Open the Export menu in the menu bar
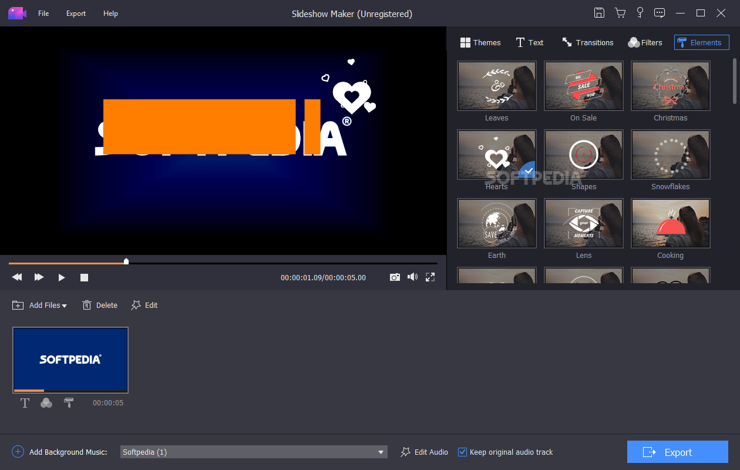The width and height of the screenshot is (740, 470). point(76,13)
